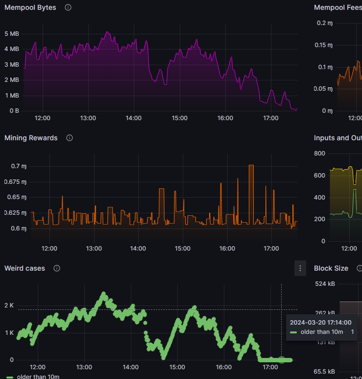The height and width of the screenshot is (379, 362).
Task: Click the Weird cases panel title
Action: coord(24,268)
